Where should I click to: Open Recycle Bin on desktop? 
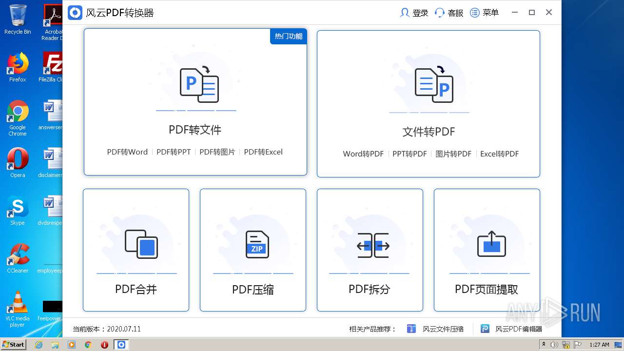point(18,19)
